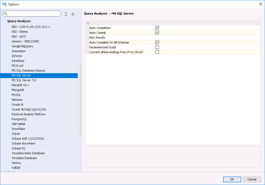The image size is (265, 185).
Task: Select MongoDB in the sidebar list
Action: tap(18, 90)
